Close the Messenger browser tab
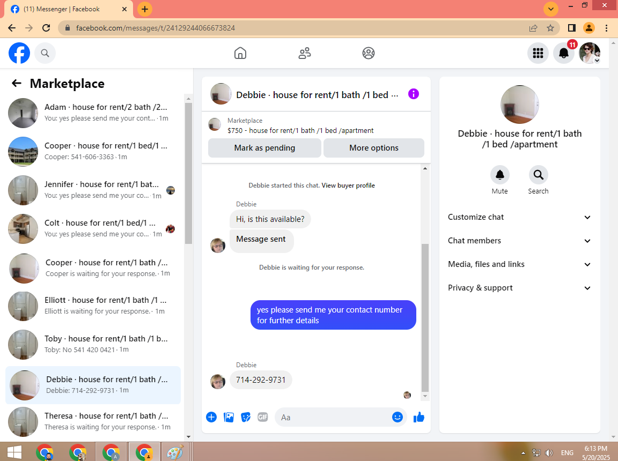618x461 pixels. pyautogui.click(x=124, y=9)
